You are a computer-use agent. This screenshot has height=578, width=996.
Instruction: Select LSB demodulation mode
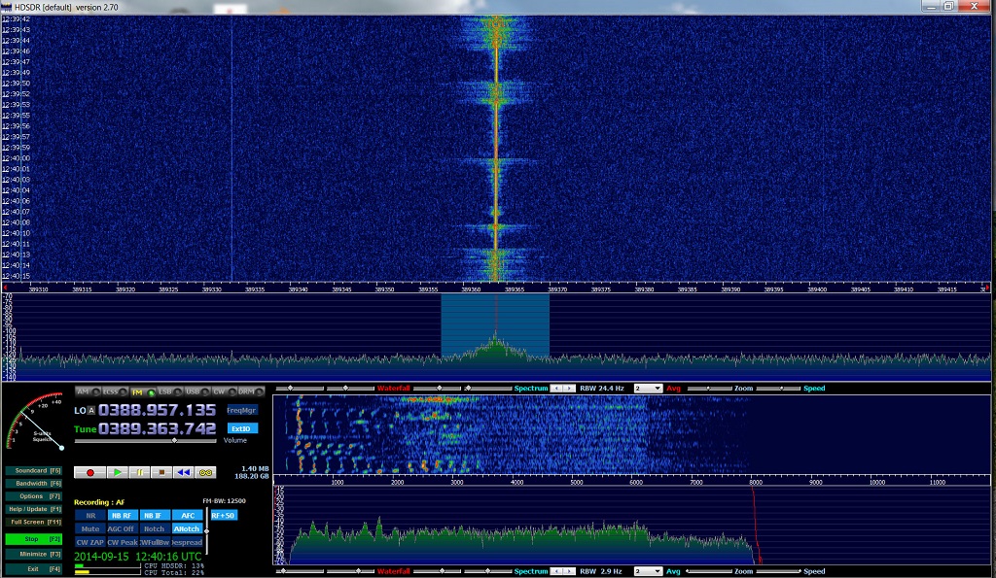coord(165,391)
